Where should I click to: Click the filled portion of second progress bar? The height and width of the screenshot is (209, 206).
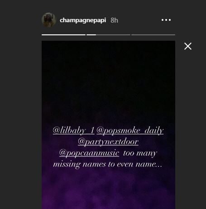[x=91, y=35]
